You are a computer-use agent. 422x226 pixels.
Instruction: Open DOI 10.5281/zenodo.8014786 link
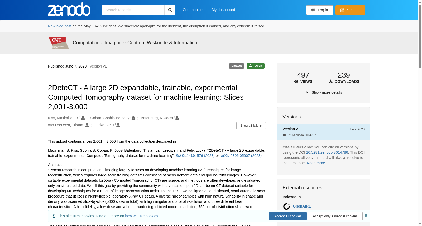pos(327,152)
